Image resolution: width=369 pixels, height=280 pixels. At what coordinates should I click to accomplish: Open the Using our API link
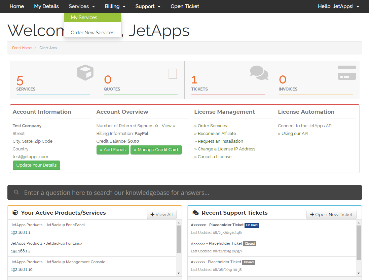pos(293,134)
